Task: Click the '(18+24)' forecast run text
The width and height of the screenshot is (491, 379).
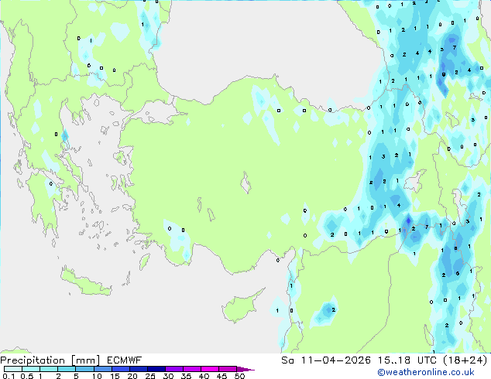Action: (x=465, y=360)
